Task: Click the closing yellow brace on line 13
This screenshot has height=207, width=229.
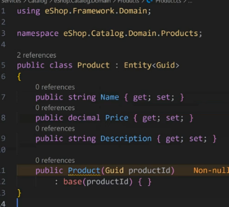Action: (19, 193)
